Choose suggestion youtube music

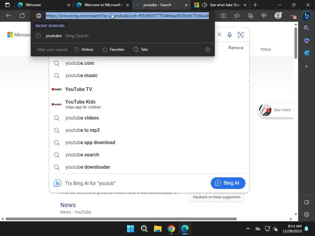click(149, 76)
